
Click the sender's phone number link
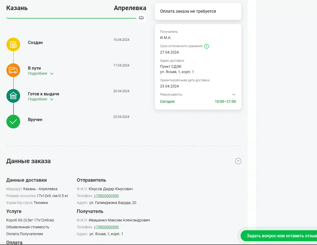coord(106,196)
